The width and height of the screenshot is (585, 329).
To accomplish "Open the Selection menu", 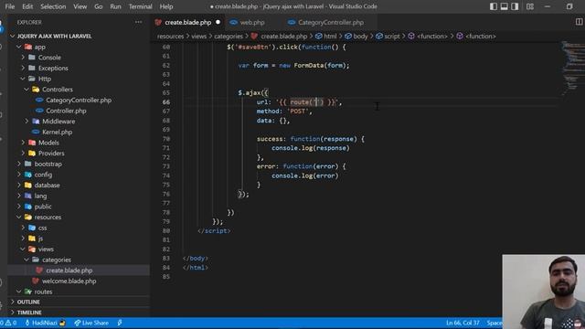I will click(x=53, y=6).
